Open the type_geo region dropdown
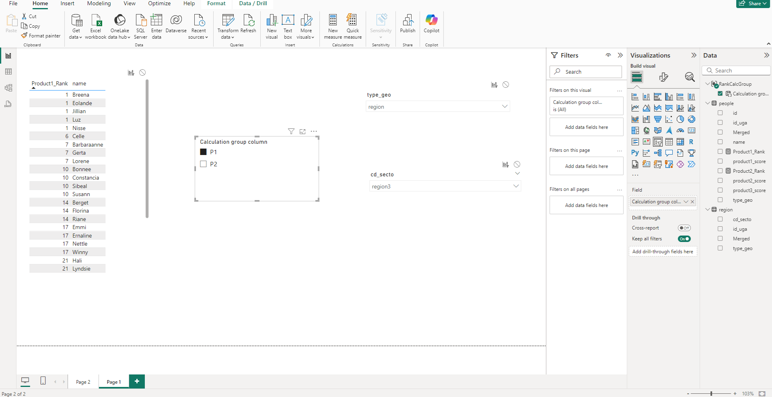772x397 pixels. (438, 106)
